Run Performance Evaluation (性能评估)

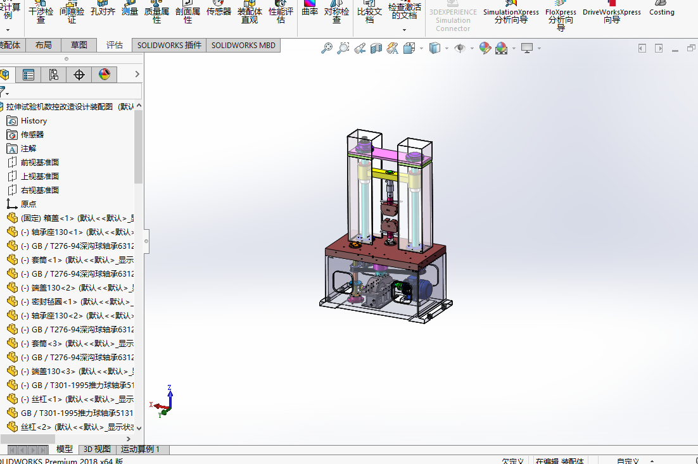click(281, 12)
